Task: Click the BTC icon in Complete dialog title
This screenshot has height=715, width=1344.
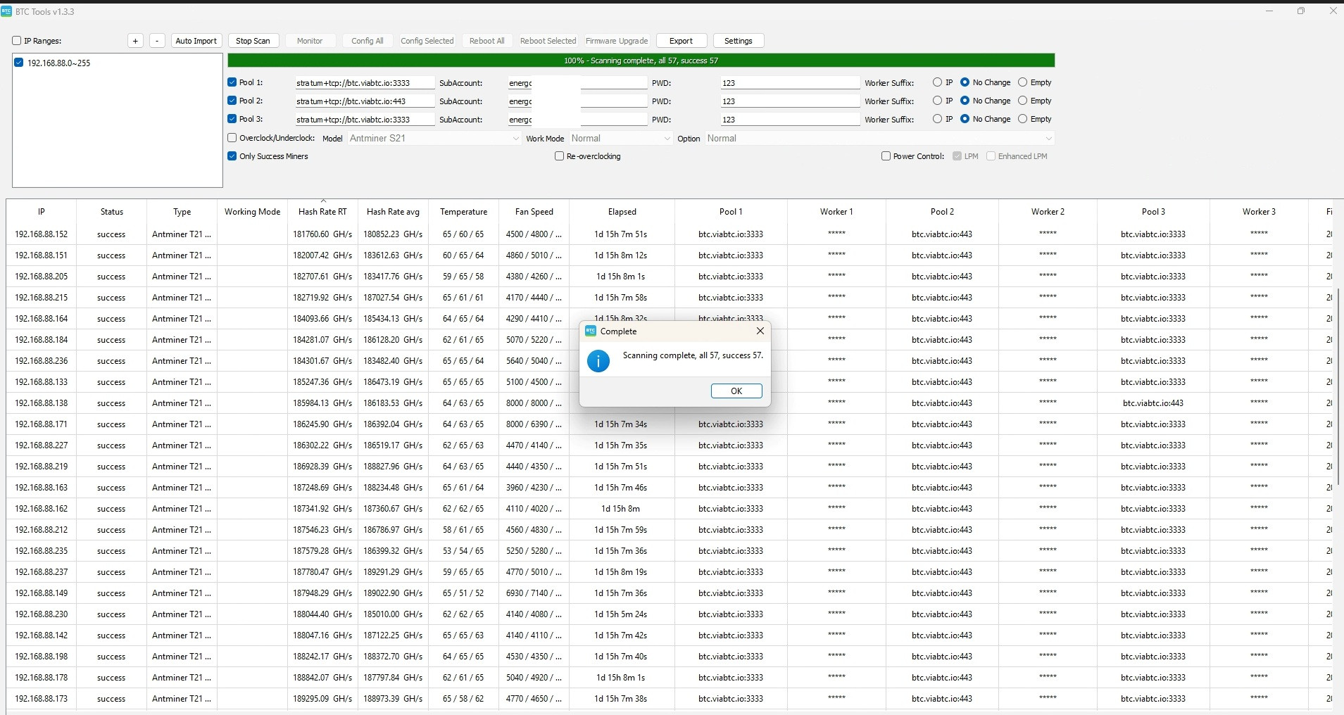Action: tap(591, 331)
